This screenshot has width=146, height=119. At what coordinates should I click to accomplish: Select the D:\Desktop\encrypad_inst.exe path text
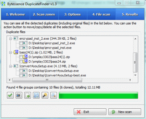pyautogui.click(x=50, y=48)
